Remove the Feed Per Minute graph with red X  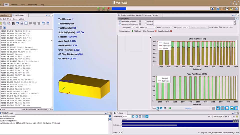tap(171, 31)
